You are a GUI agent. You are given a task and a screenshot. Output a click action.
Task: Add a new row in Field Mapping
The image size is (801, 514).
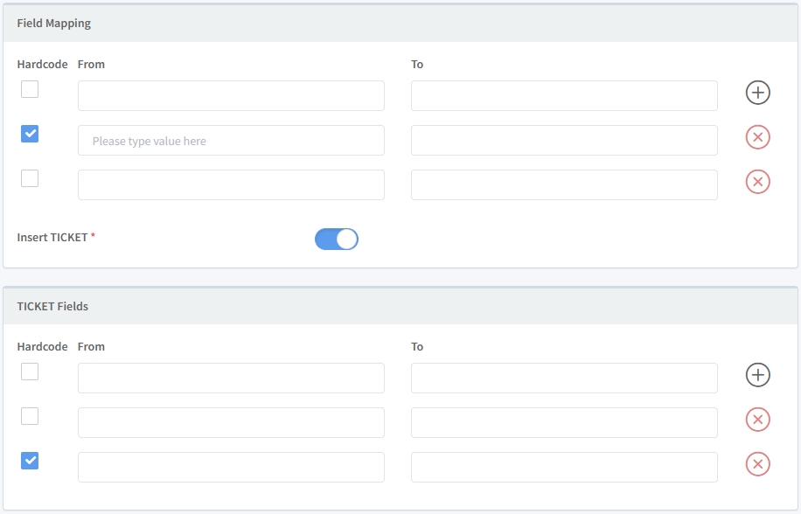pyautogui.click(x=757, y=92)
